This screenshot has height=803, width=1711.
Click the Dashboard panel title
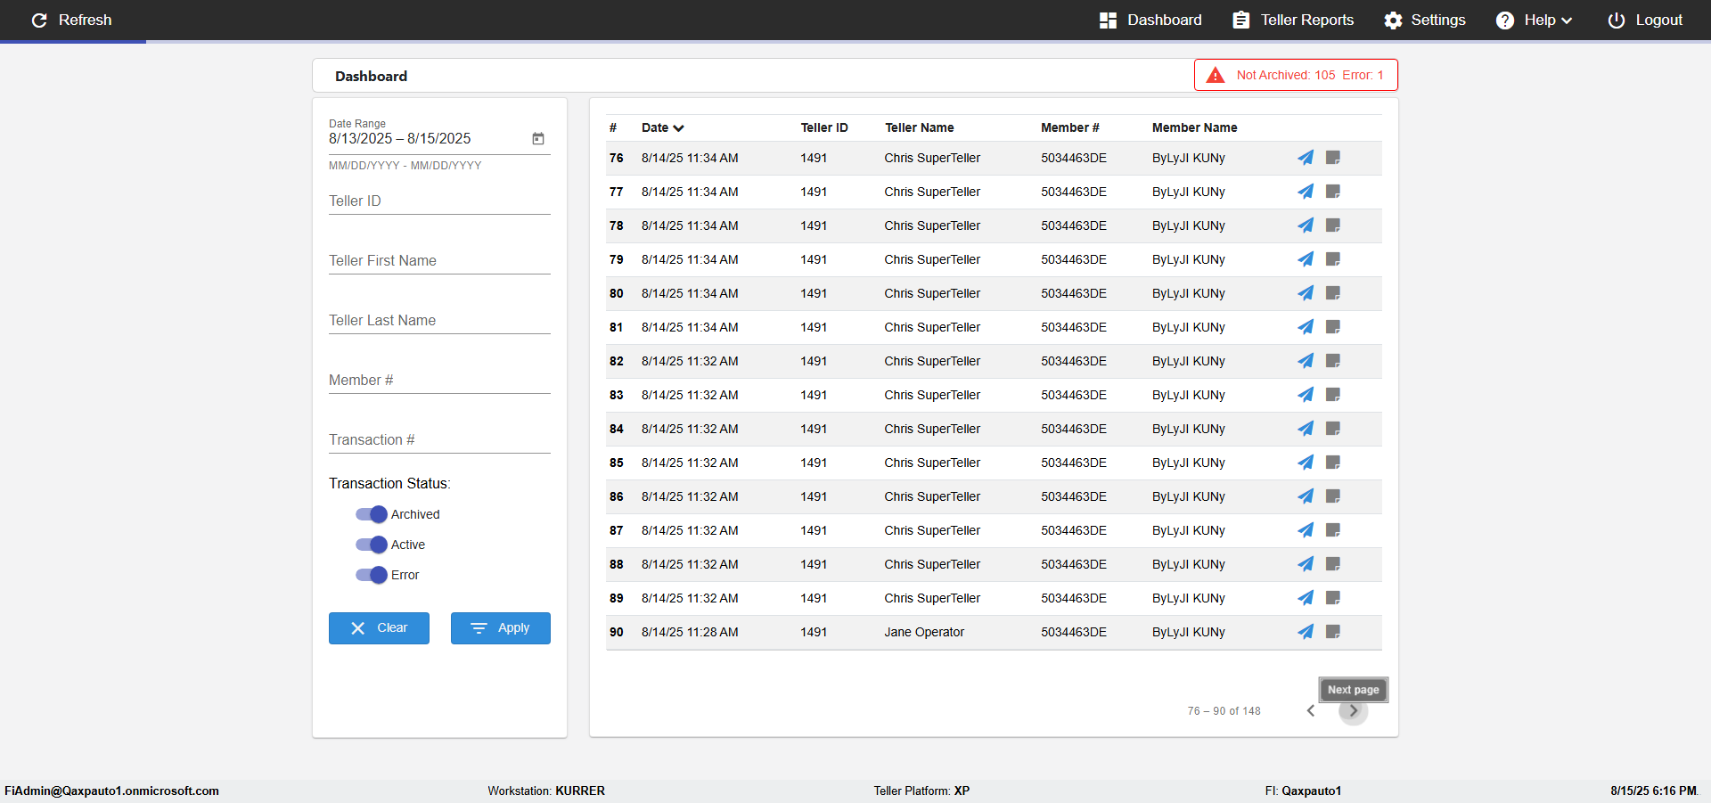371,77
